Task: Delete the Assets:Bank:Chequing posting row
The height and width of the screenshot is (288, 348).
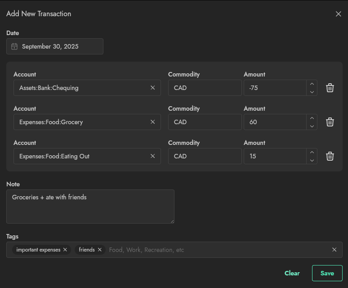Action: pos(330,88)
